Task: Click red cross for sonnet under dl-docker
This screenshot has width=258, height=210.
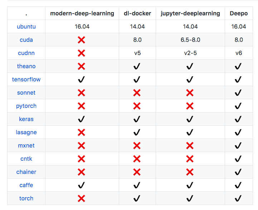Action: 137,93
